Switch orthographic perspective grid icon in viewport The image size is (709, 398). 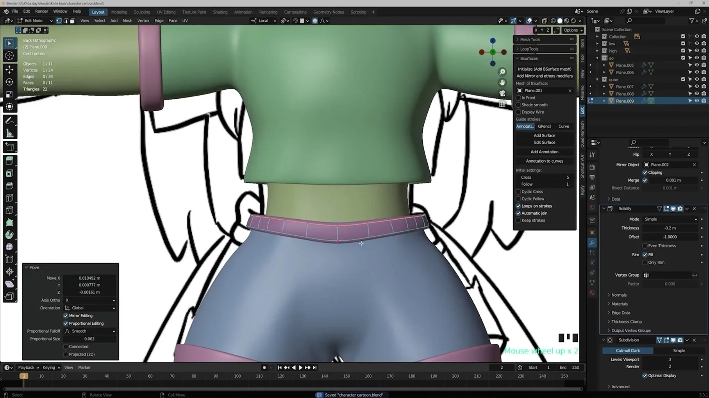tap(502, 104)
